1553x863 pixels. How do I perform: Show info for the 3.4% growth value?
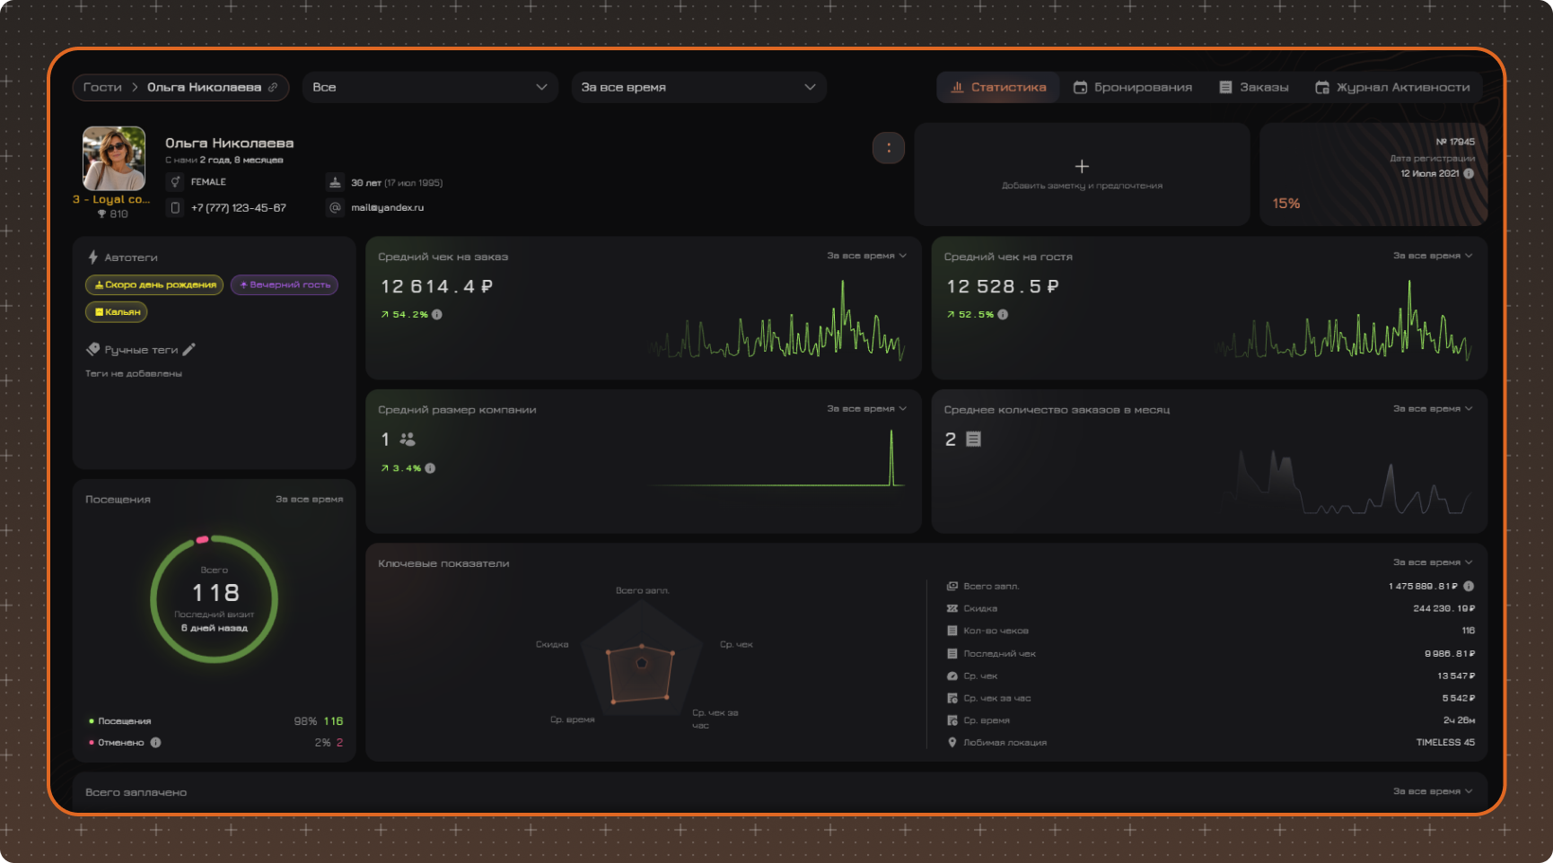pos(430,468)
